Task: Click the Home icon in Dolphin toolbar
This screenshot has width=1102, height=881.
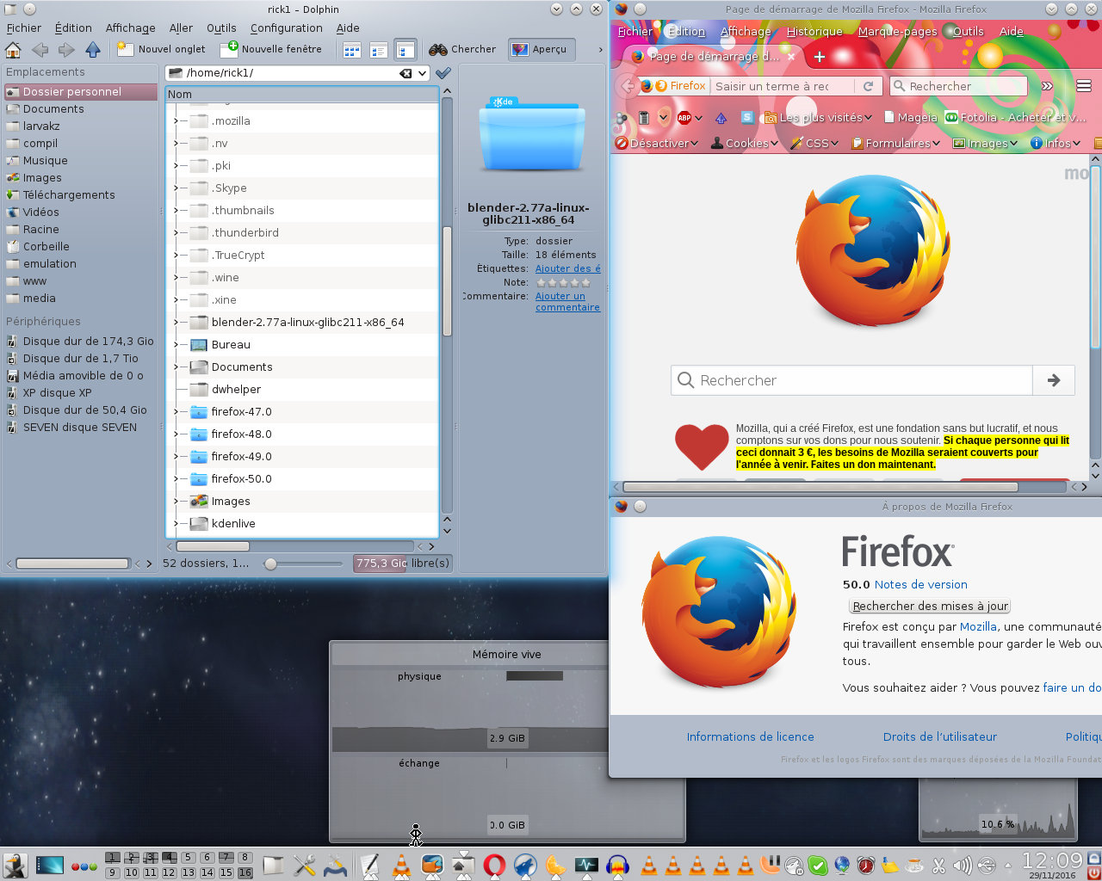Action: click(x=13, y=49)
